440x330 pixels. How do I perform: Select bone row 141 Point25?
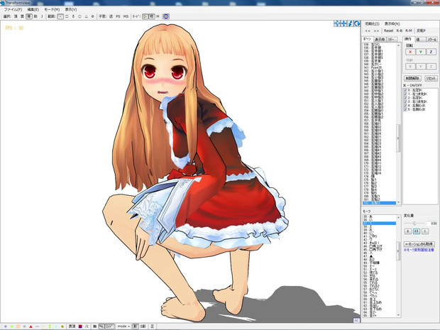coord(379,67)
